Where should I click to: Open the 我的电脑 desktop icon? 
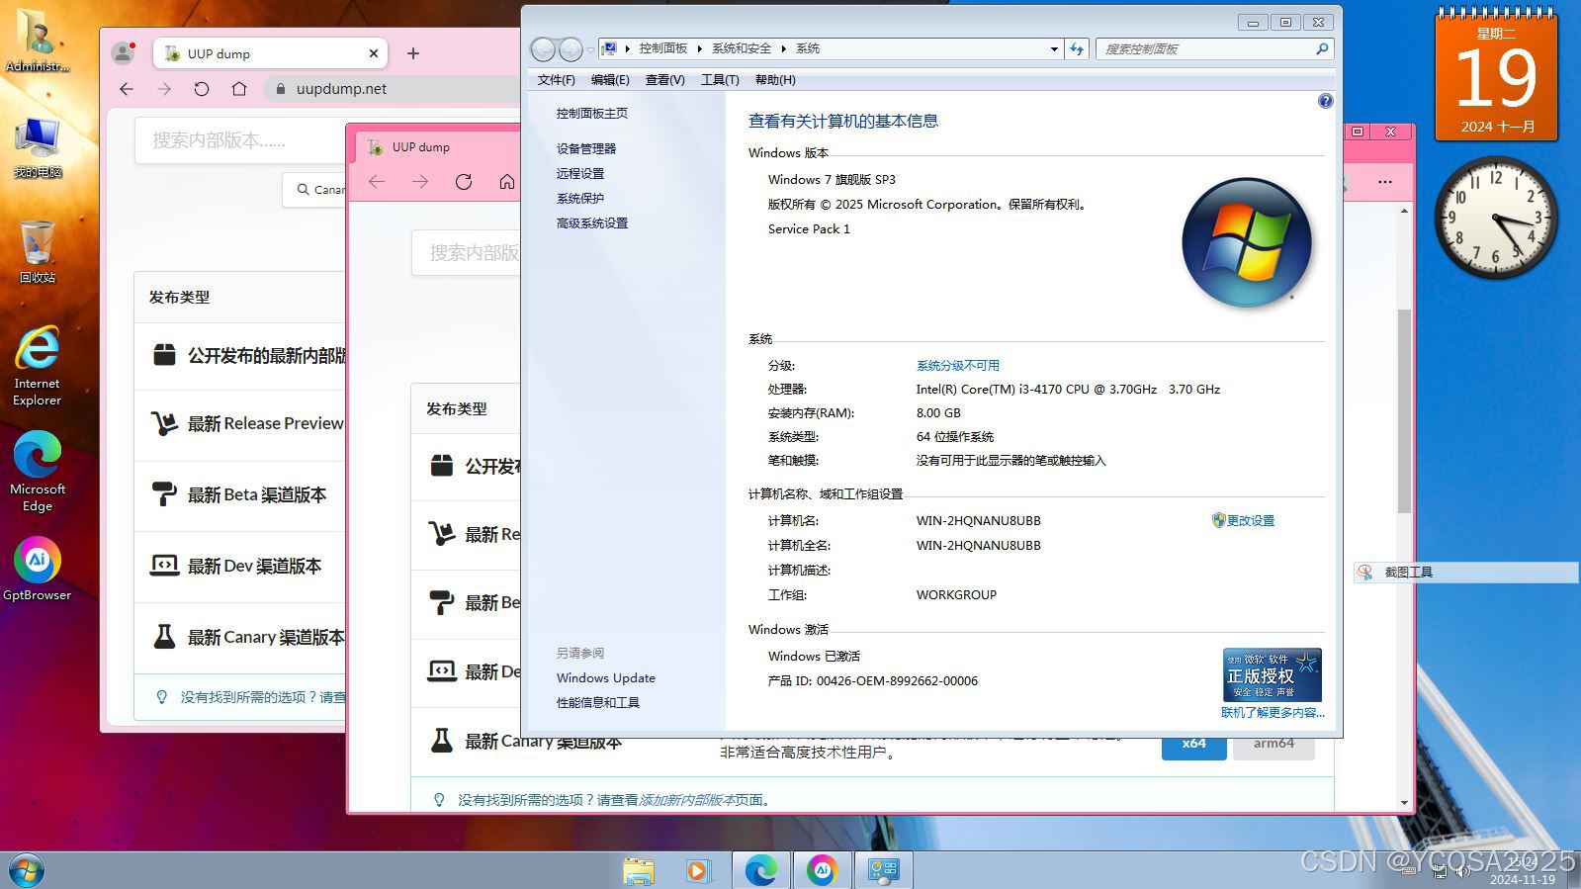[x=38, y=146]
